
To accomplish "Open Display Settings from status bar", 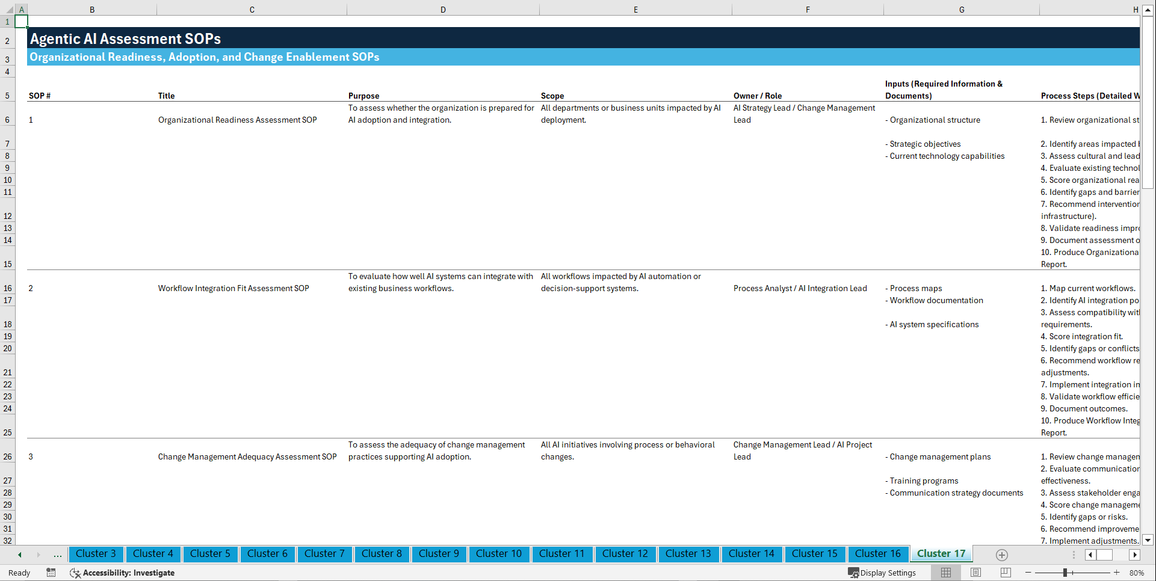I will coord(883,573).
